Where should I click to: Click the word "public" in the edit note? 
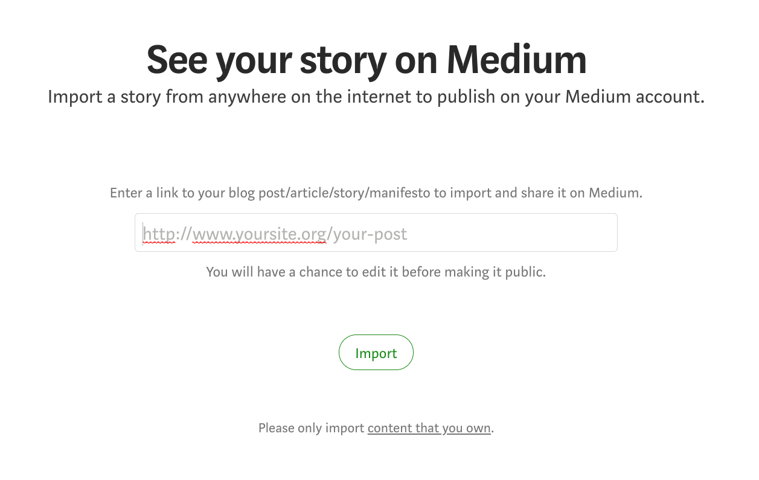click(x=523, y=272)
